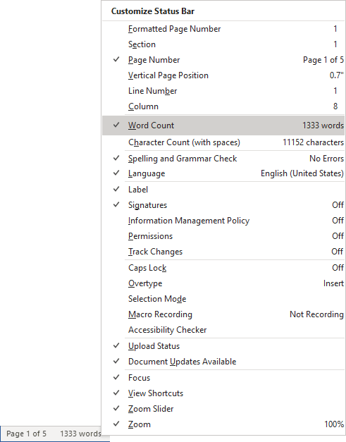Viewport: 346px width, 442px height.
Task: Uncheck Page Number in Customize Status Bar
Action: pos(223,60)
